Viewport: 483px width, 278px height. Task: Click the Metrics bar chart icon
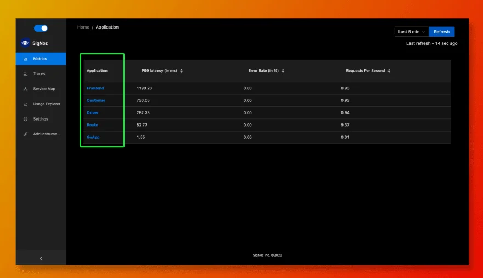pyautogui.click(x=25, y=59)
